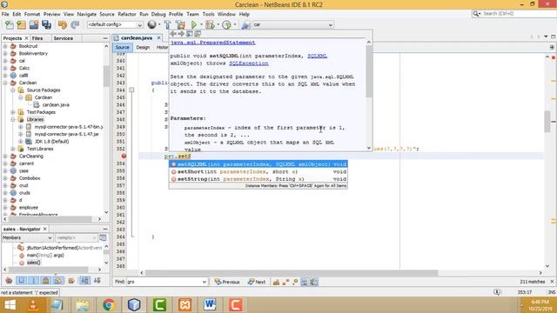Expand the employee project node
Image resolution: width=557 pixels, height=313 pixels.
point(5,207)
